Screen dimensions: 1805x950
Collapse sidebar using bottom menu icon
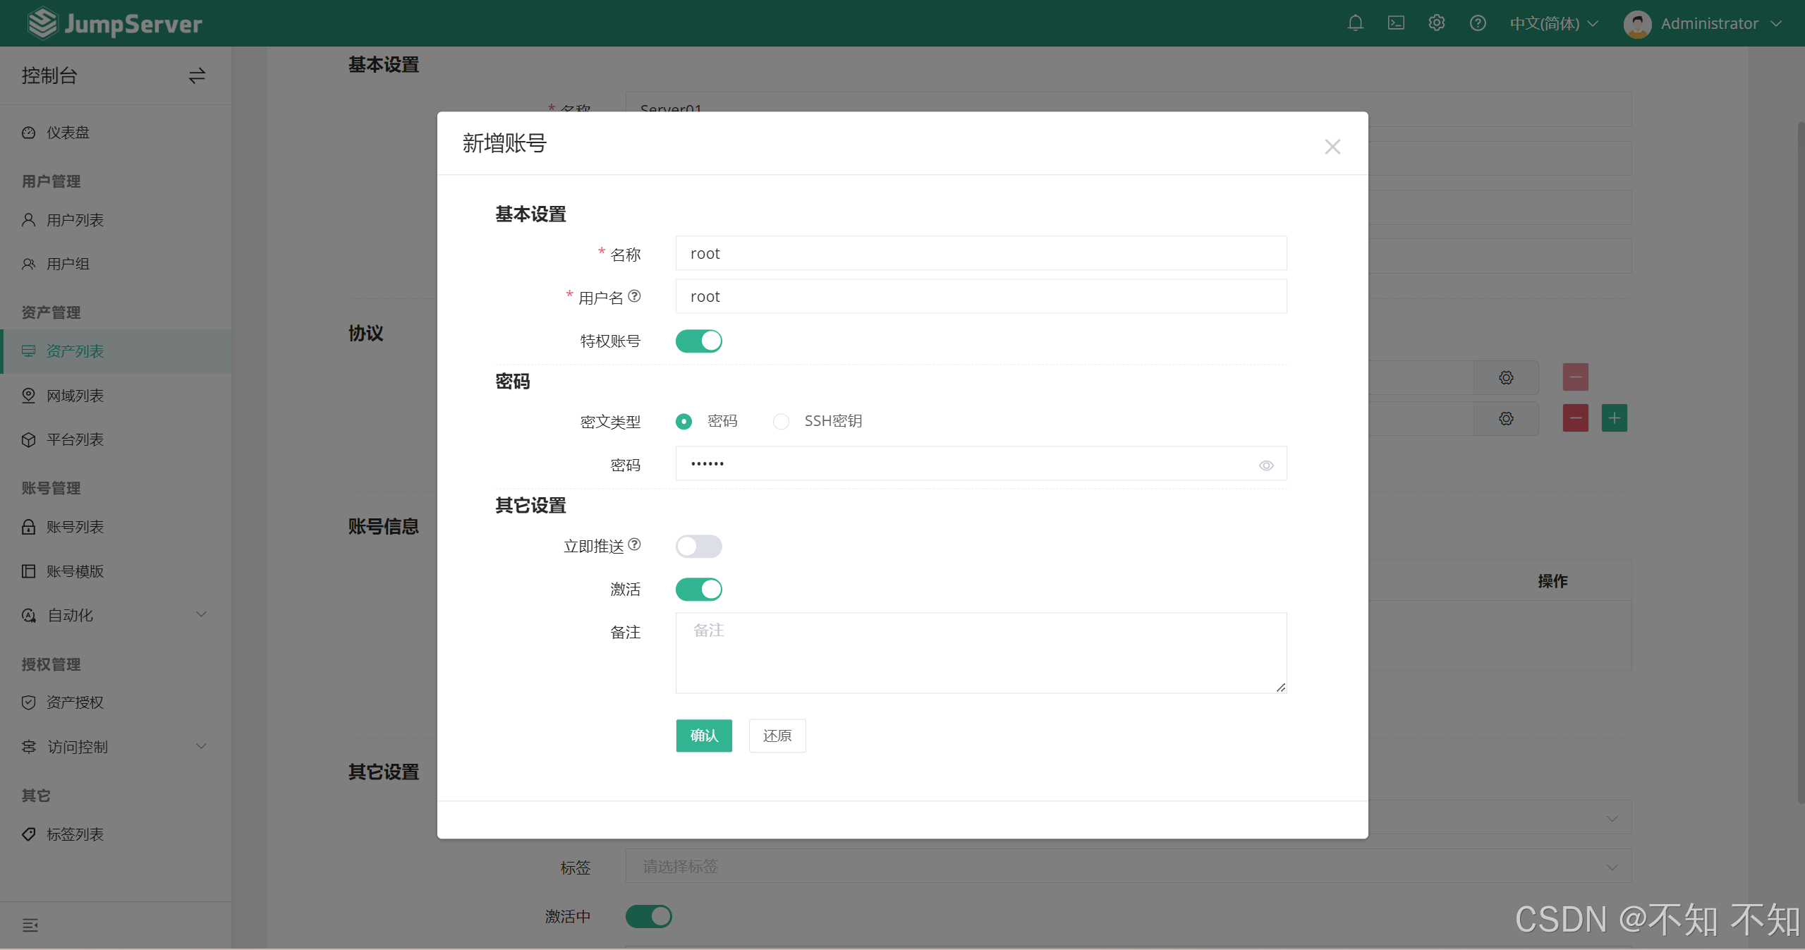[30, 925]
